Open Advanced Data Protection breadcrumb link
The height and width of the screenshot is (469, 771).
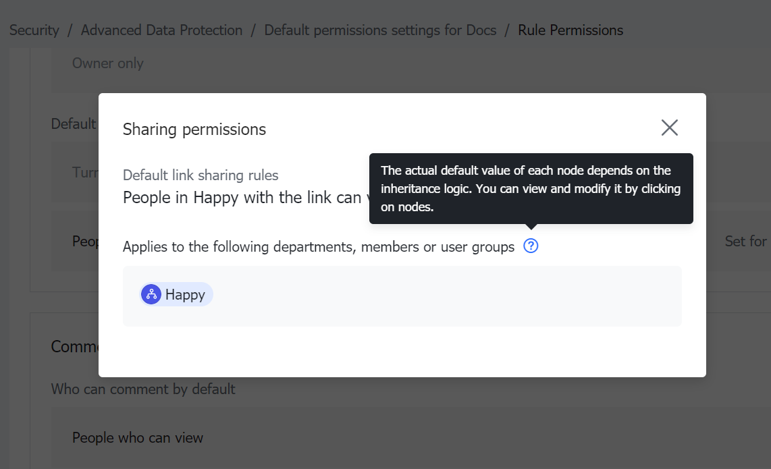pos(161,30)
